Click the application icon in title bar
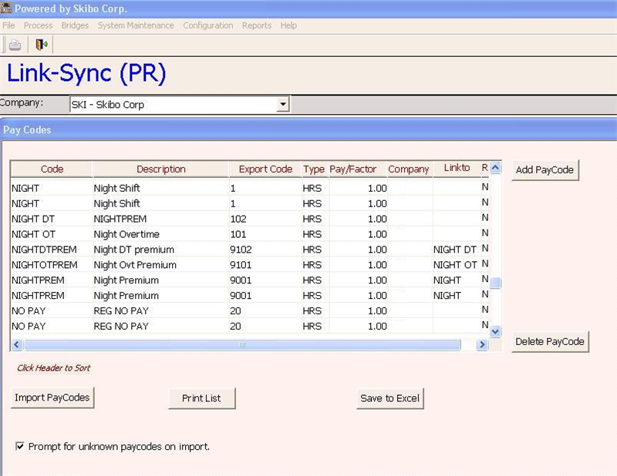 pos(6,8)
